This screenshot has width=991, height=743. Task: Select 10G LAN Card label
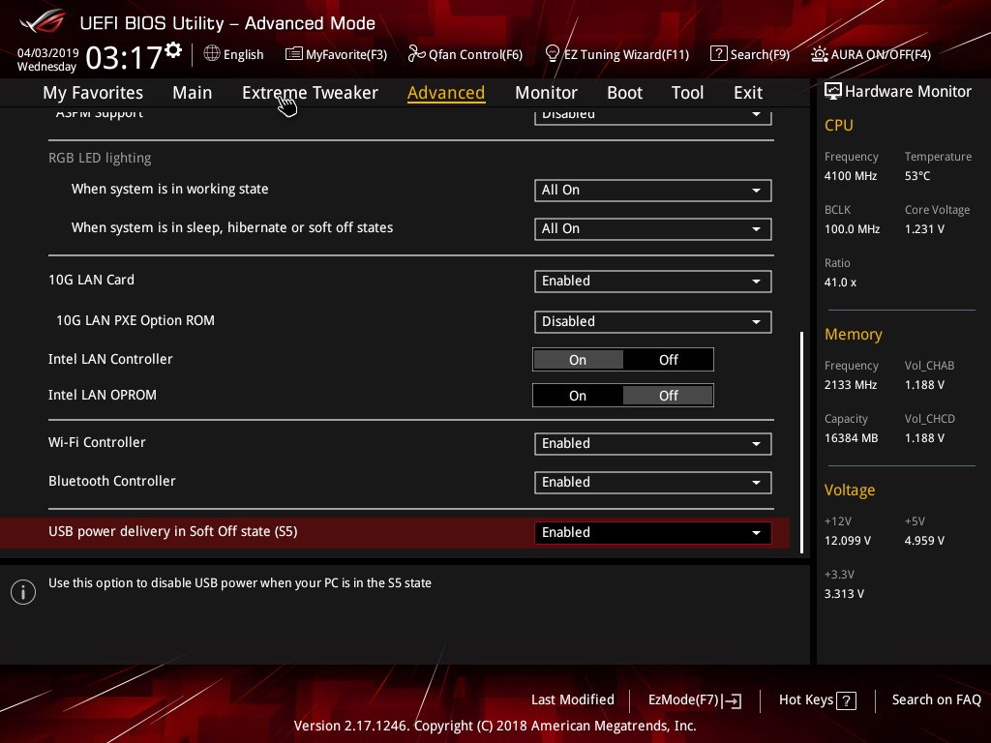[x=91, y=280]
